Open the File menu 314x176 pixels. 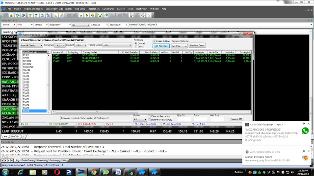tap(9, 9)
